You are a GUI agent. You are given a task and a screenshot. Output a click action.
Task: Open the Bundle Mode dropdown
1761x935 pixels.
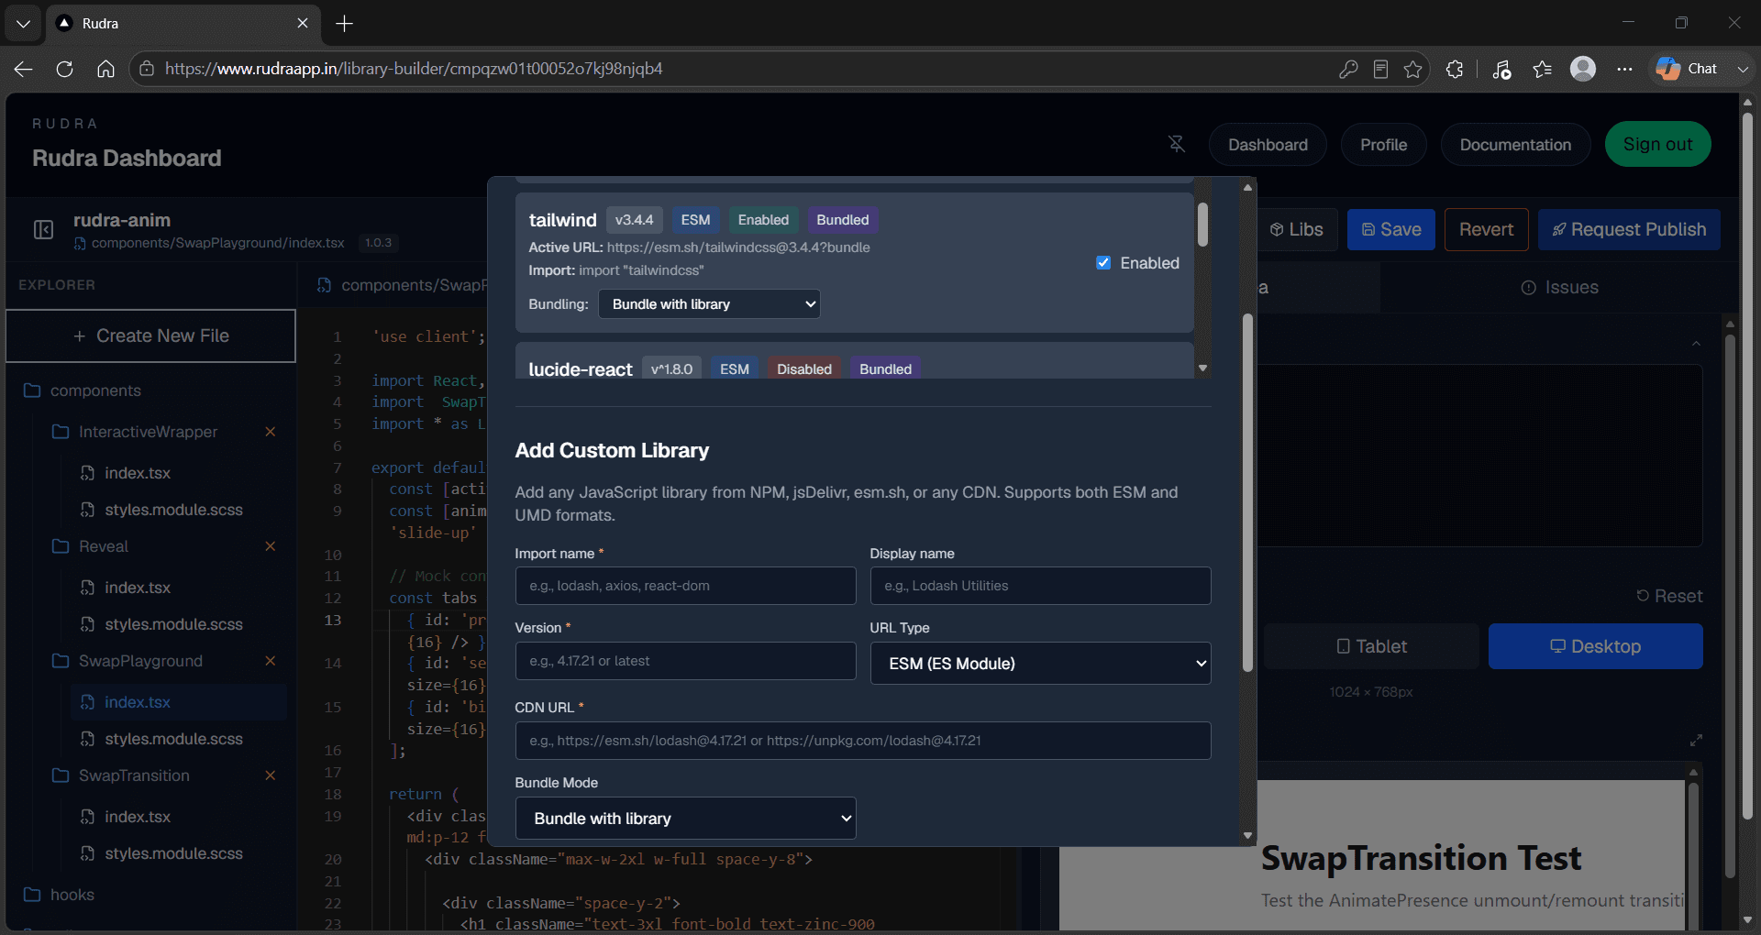pos(685,819)
